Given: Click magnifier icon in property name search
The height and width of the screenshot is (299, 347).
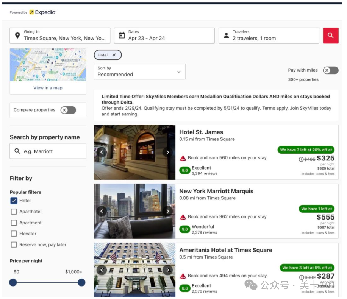Looking at the screenshot, I should 17,151.
